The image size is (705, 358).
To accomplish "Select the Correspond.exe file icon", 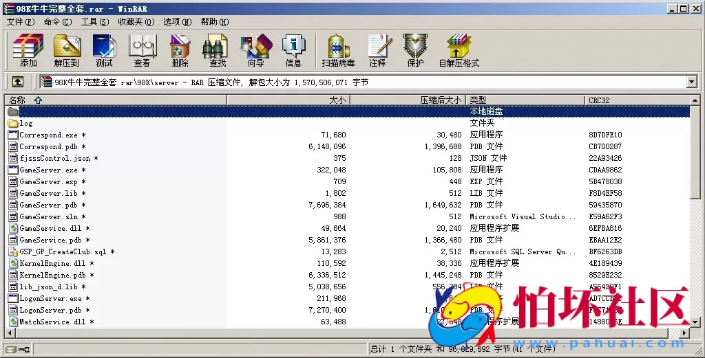I will click(12, 135).
